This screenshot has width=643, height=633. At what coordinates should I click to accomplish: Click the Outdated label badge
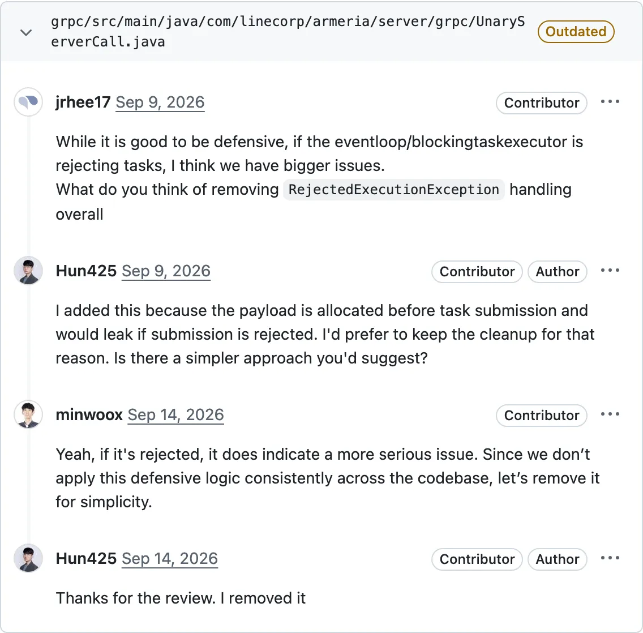pos(576,32)
